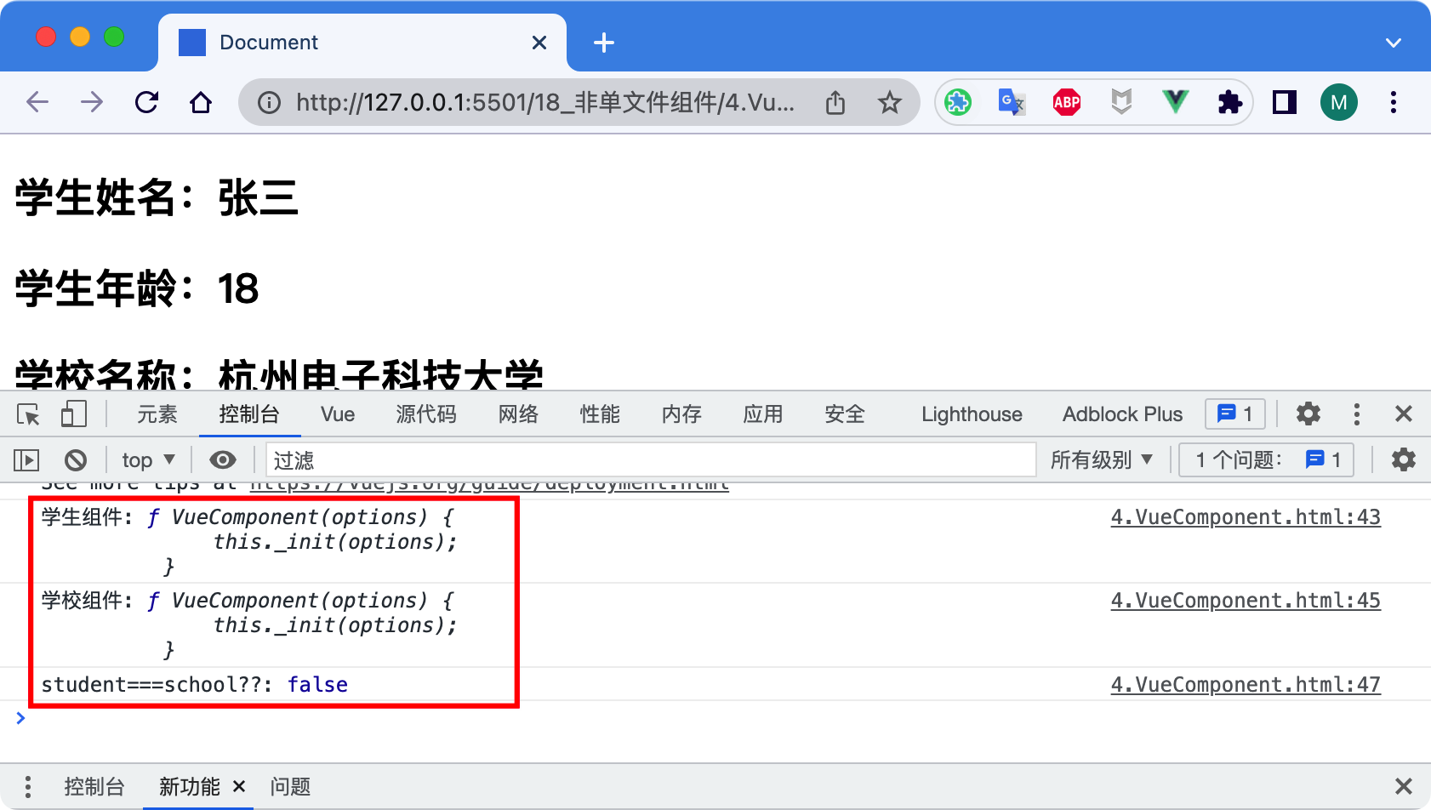Go forward in browser history
This screenshot has width=1431, height=810.
(x=92, y=103)
